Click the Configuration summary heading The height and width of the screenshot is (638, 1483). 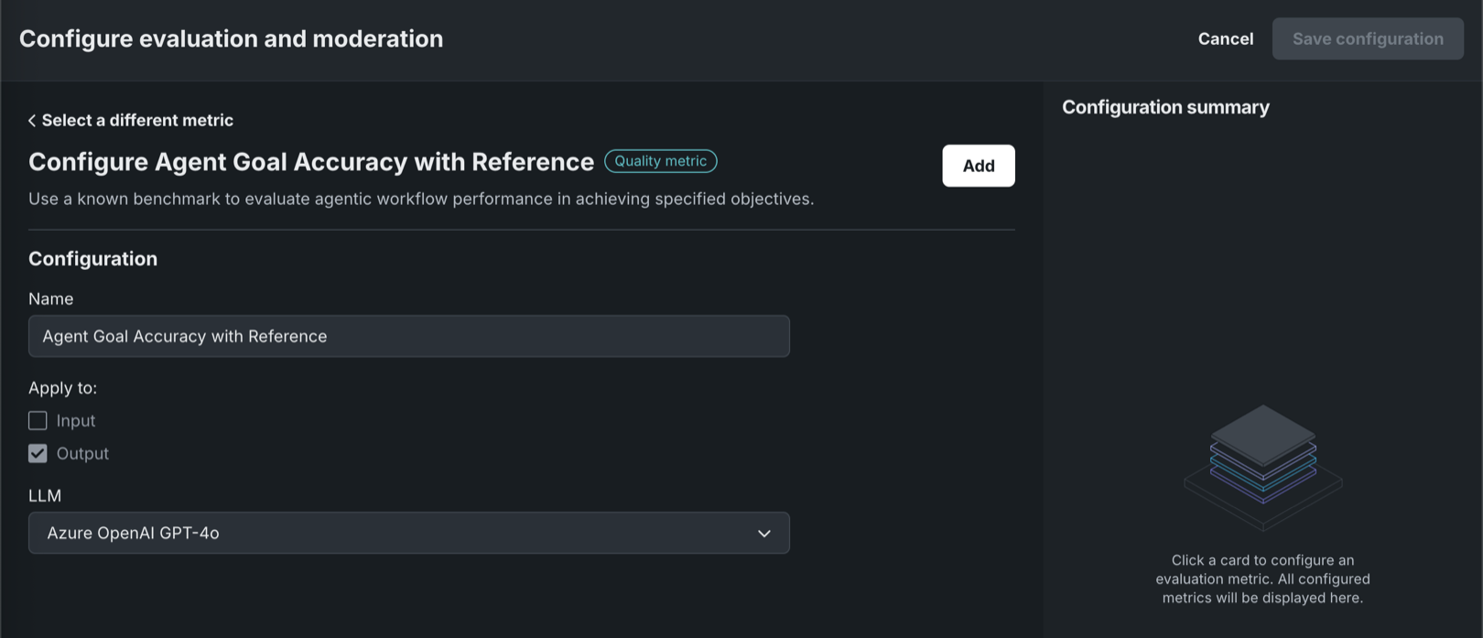pos(1164,107)
